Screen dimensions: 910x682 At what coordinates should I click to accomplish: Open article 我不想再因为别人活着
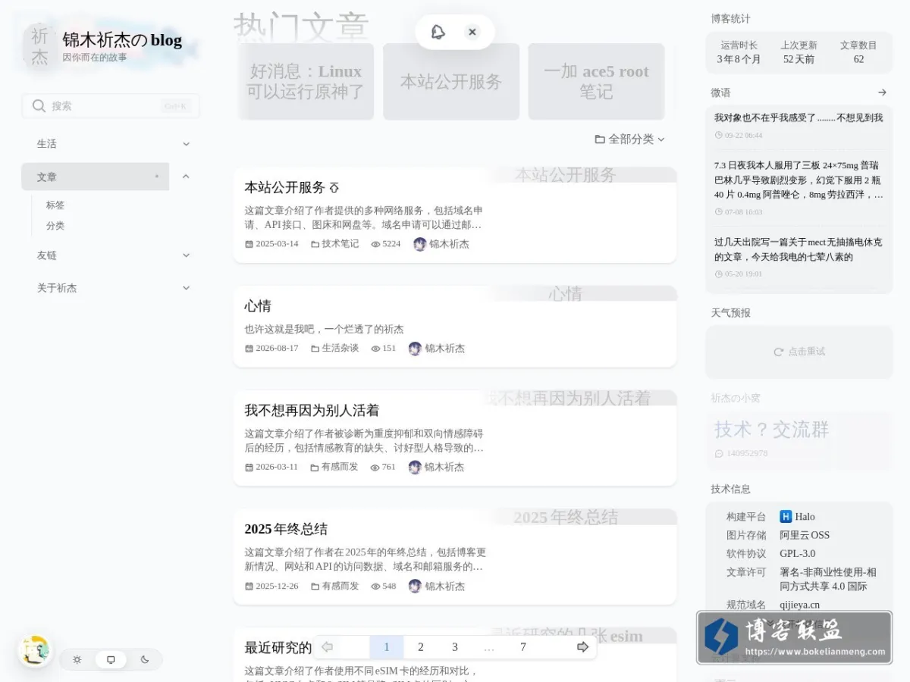tap(312, 410)
